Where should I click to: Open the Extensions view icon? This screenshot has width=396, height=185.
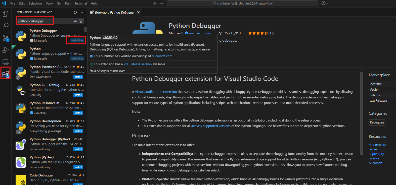click(6, 74)
